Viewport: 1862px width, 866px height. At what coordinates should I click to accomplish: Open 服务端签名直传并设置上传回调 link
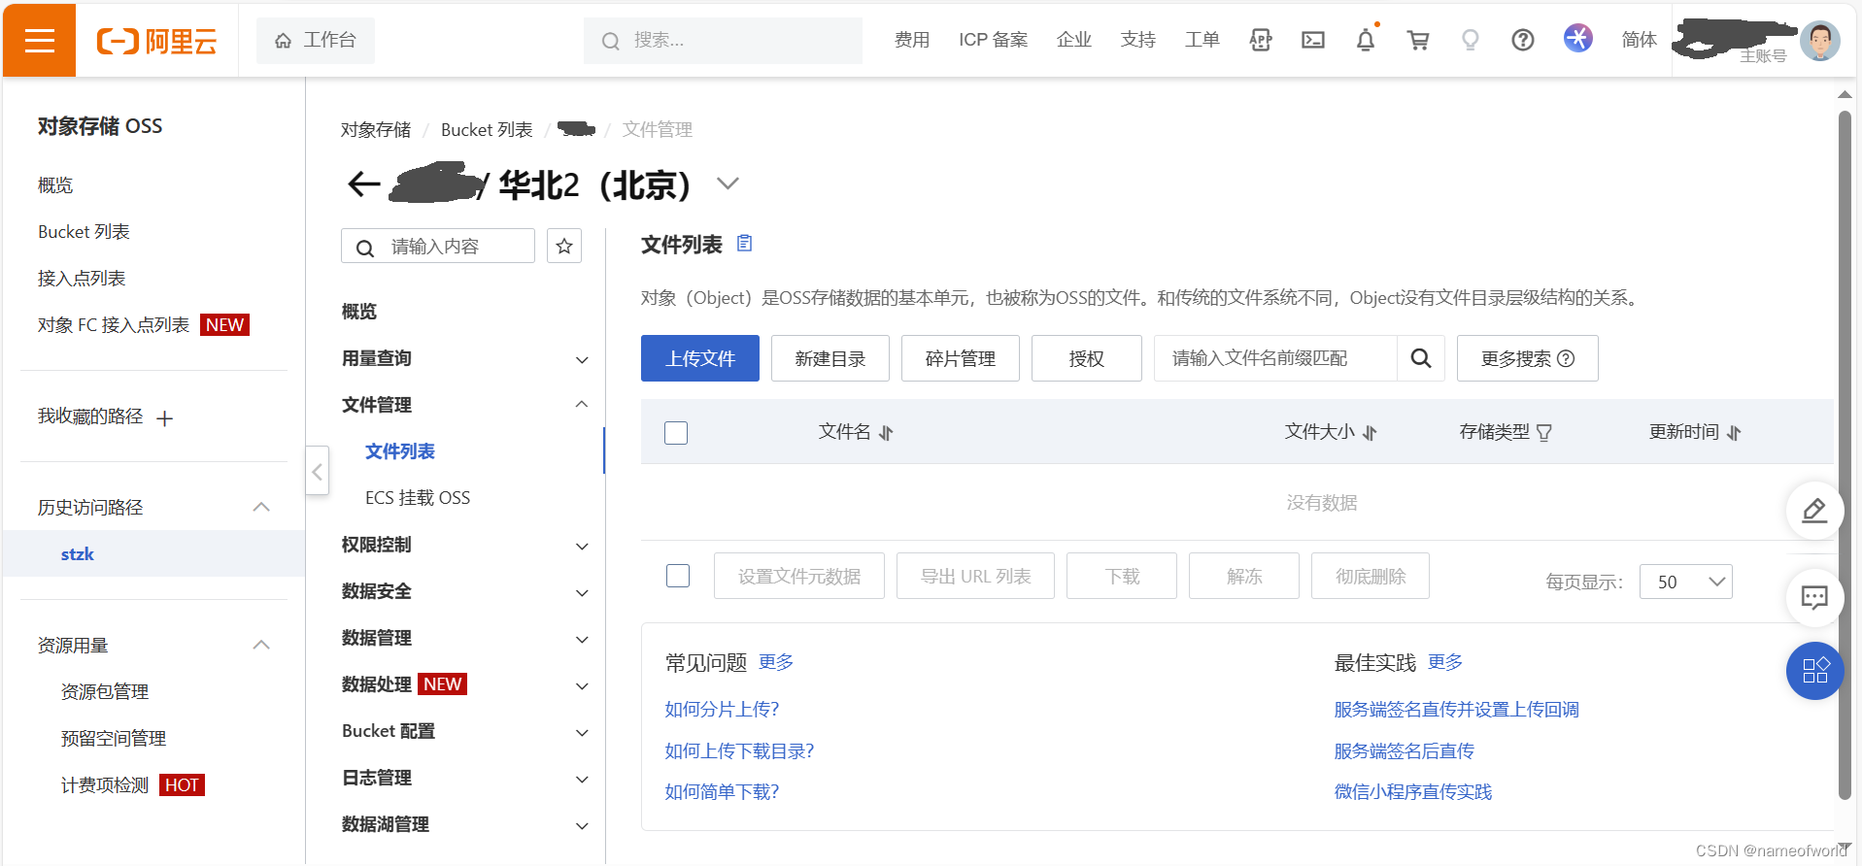click(1456, 710)
